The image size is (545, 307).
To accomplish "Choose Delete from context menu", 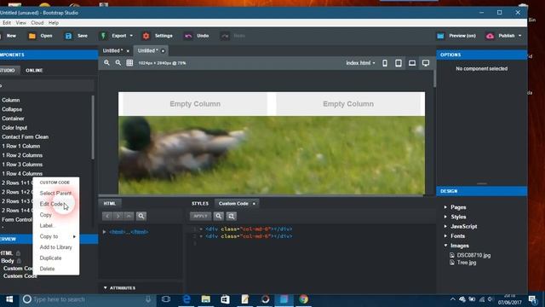I will [55, 269].
